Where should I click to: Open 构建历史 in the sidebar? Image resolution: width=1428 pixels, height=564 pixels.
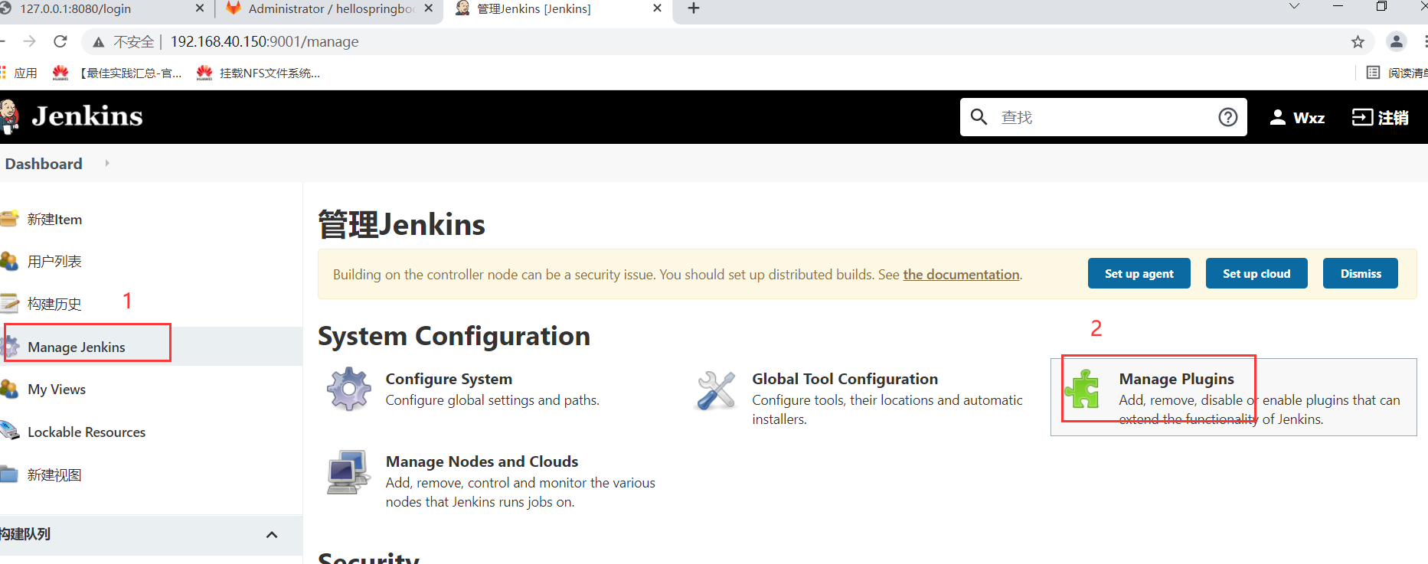(x=54, y=304)
